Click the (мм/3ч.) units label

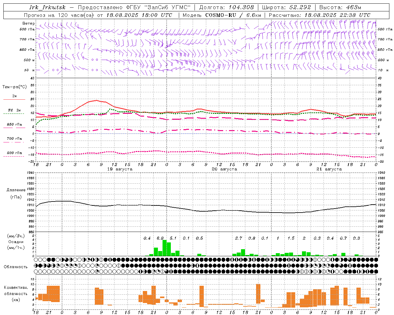[16, 236]
